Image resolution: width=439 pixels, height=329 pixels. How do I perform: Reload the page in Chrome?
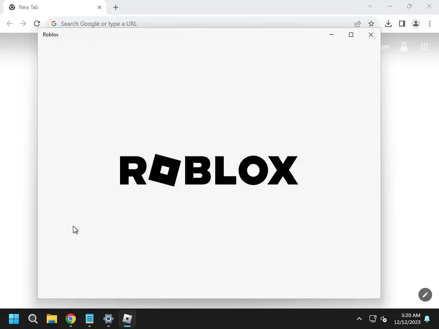coord(37,24)
